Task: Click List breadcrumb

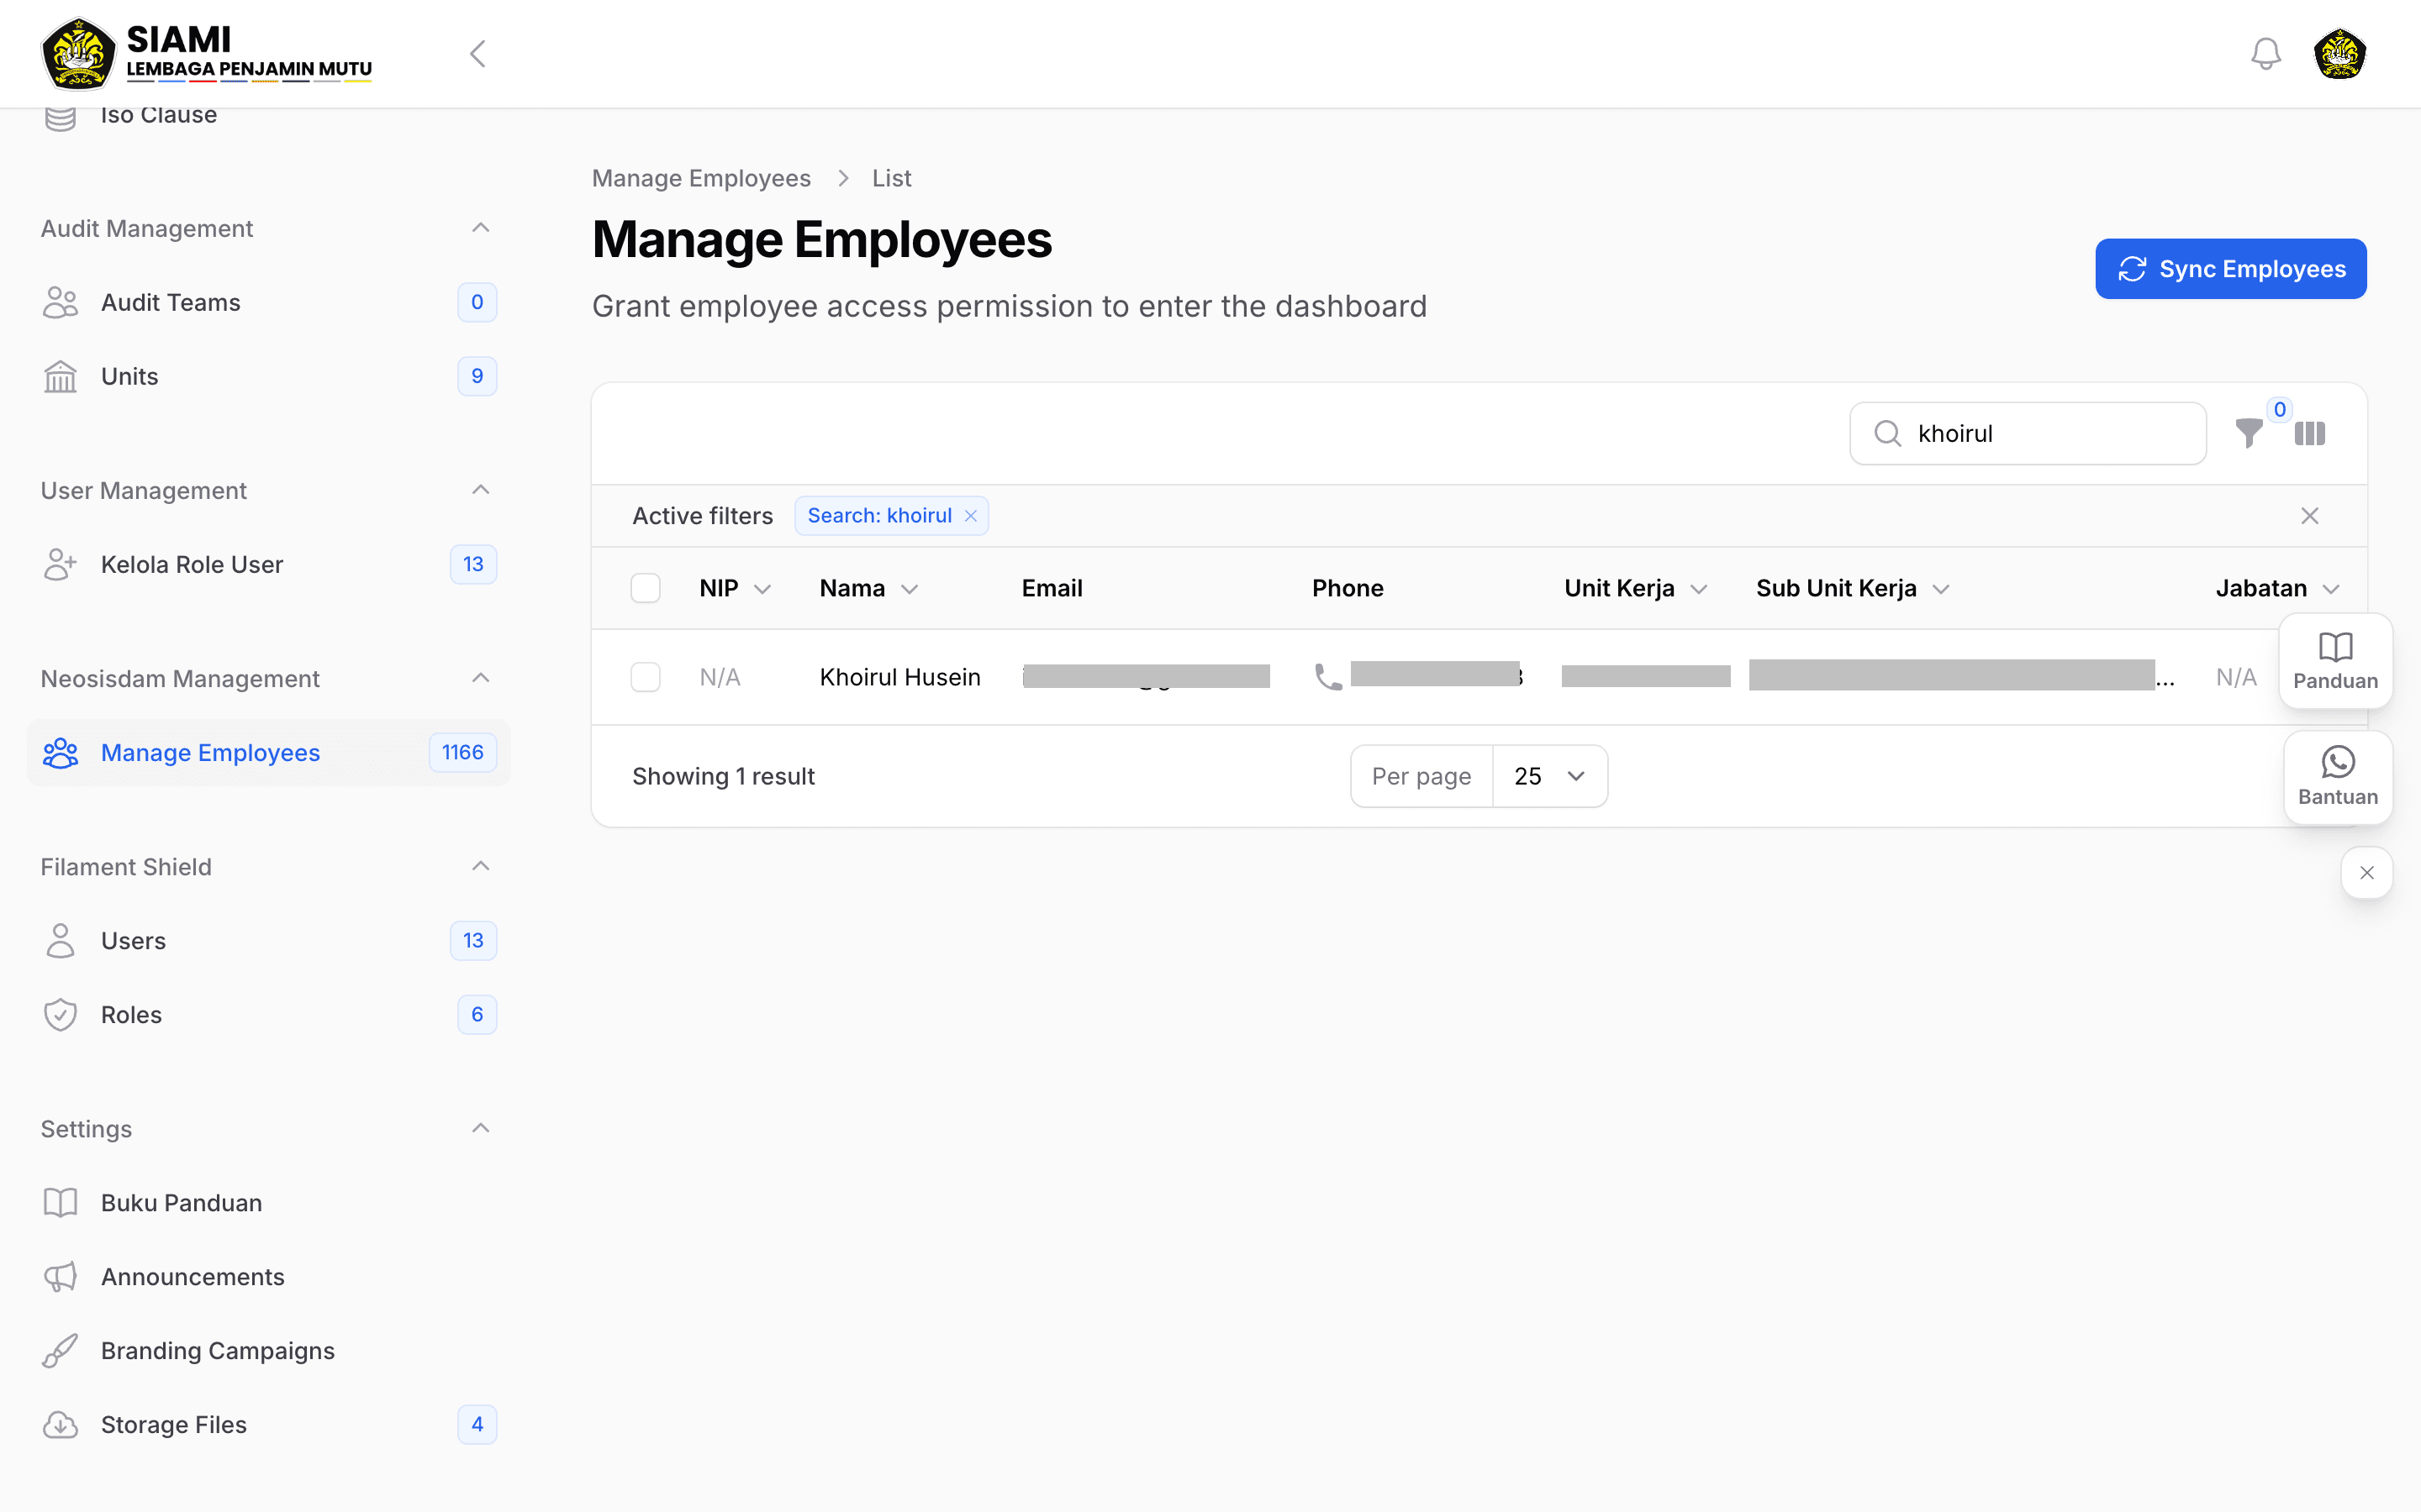Action: (891, 178)
